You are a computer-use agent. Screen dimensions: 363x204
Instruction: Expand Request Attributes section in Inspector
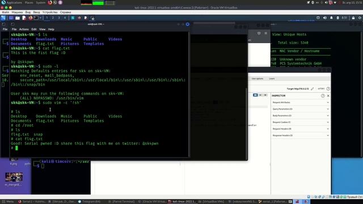(301, 103)
